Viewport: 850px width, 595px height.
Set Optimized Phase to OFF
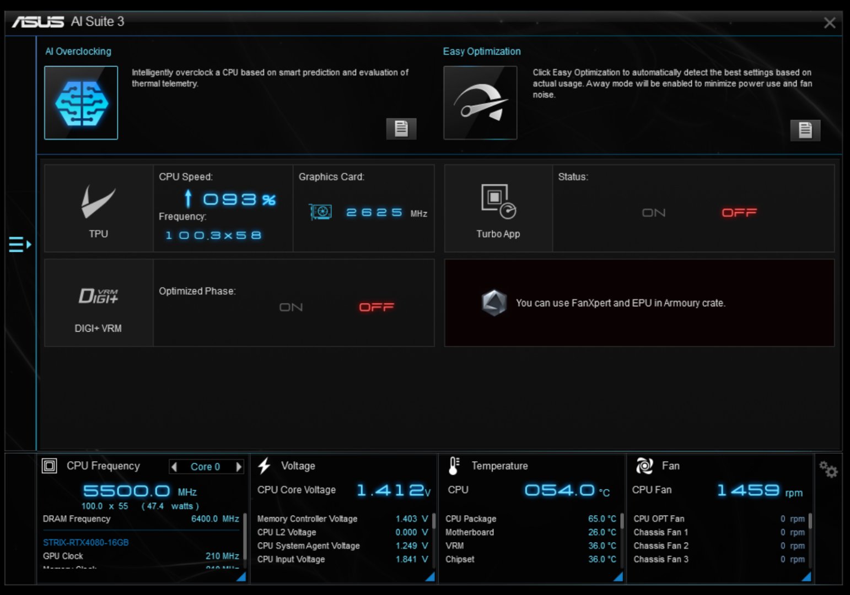(376, 307)
